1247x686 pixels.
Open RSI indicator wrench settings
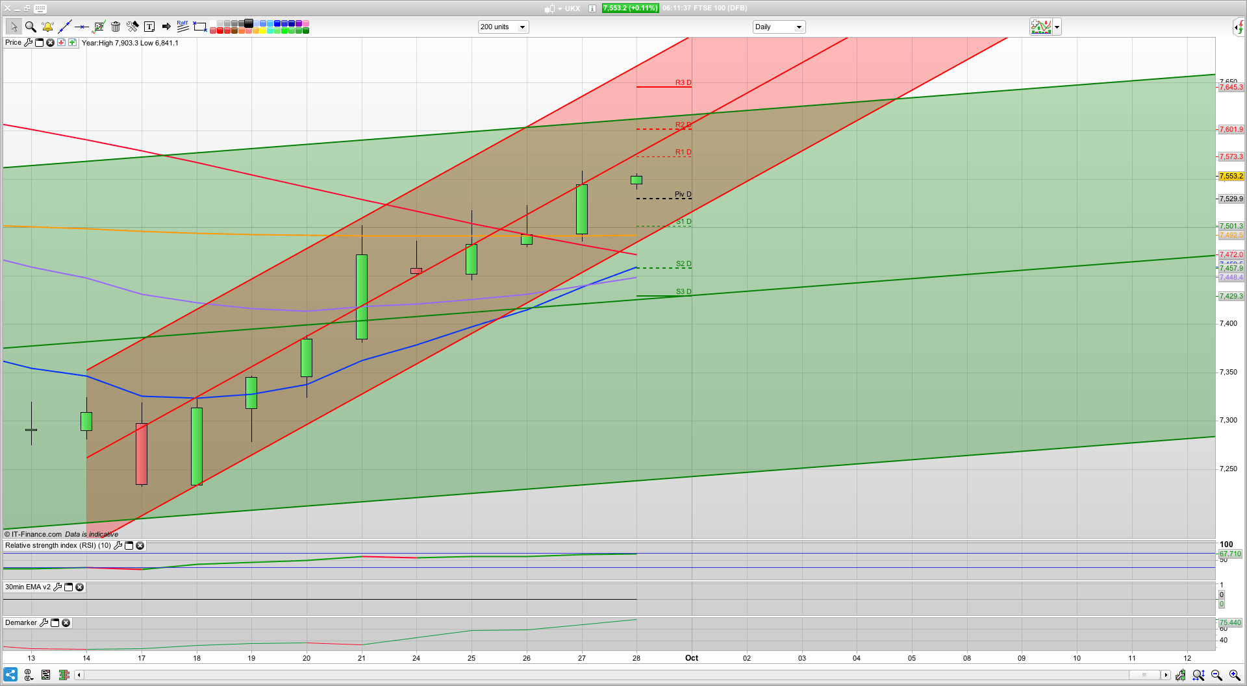point(118,546)
